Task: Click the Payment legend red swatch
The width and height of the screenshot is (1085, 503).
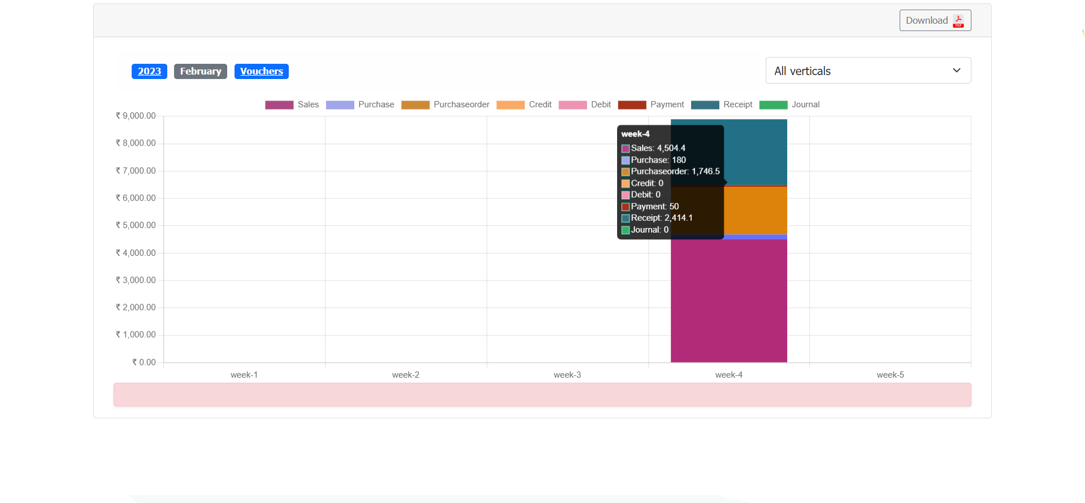Action: tap(632, 105)
